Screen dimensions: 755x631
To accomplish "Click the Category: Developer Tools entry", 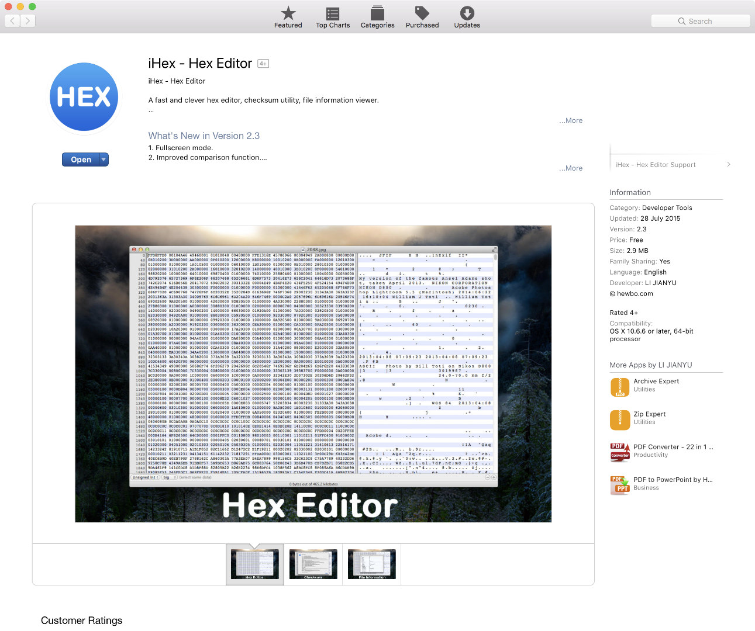I will point(651,208).
